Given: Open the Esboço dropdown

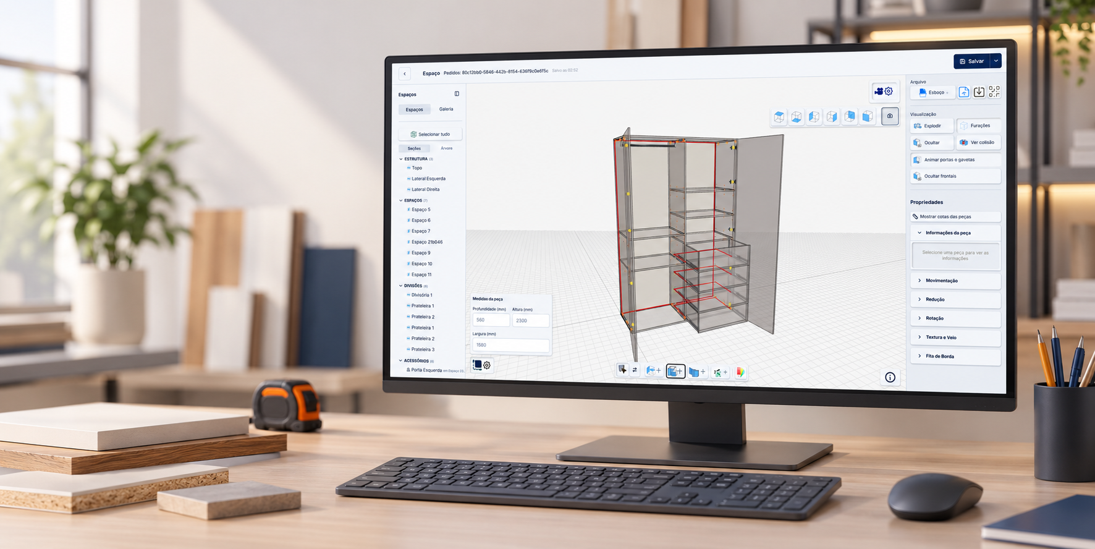Looking at the screenshot, I should 933,93.
